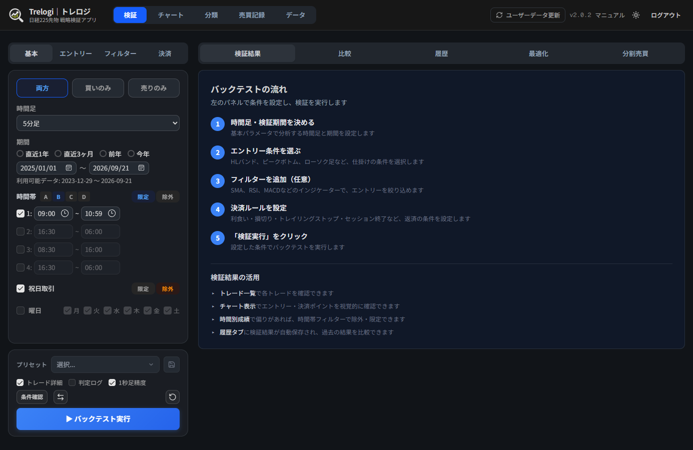Open the 最適化 results tab

click(538, 53)
